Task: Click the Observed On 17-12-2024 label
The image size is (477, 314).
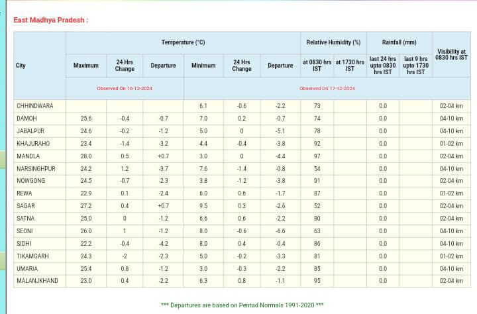Action: coord(327,88)
